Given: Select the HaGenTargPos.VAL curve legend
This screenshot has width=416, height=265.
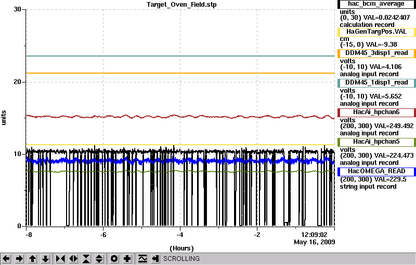Looking at the screenshot, I should coord(376,32).
